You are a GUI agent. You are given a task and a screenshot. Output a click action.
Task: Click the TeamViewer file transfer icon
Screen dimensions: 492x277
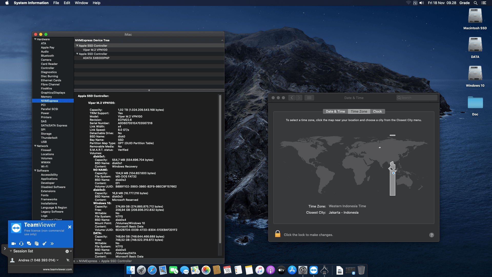coord(37,244)
